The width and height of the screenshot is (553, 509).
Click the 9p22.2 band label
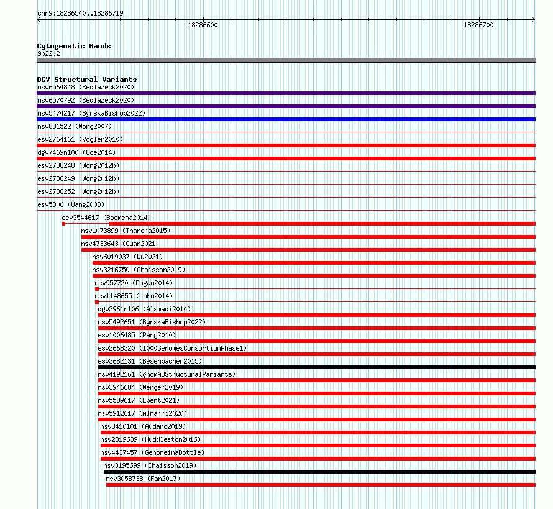[x=48, y=53]
